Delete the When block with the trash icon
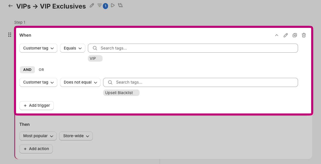 (x=304, y=35)
